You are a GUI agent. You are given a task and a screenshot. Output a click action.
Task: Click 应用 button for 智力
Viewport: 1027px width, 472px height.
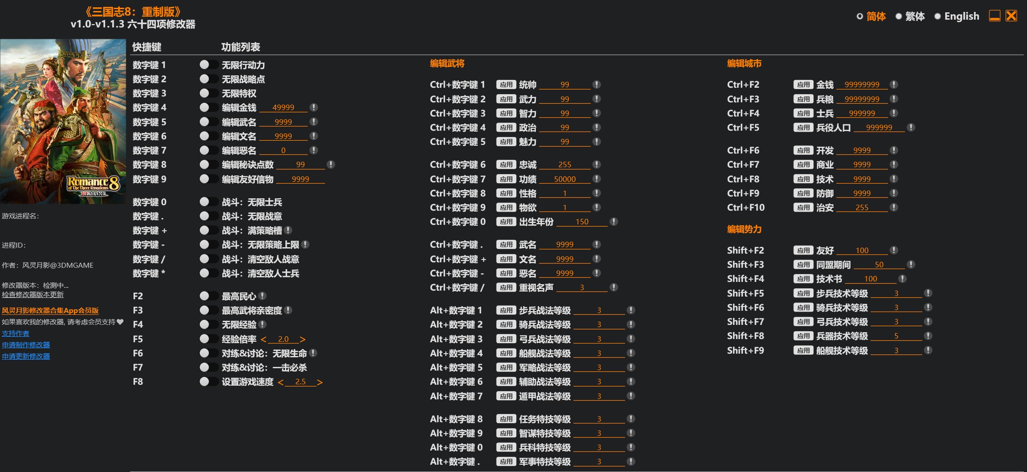(x=506, y=113)
